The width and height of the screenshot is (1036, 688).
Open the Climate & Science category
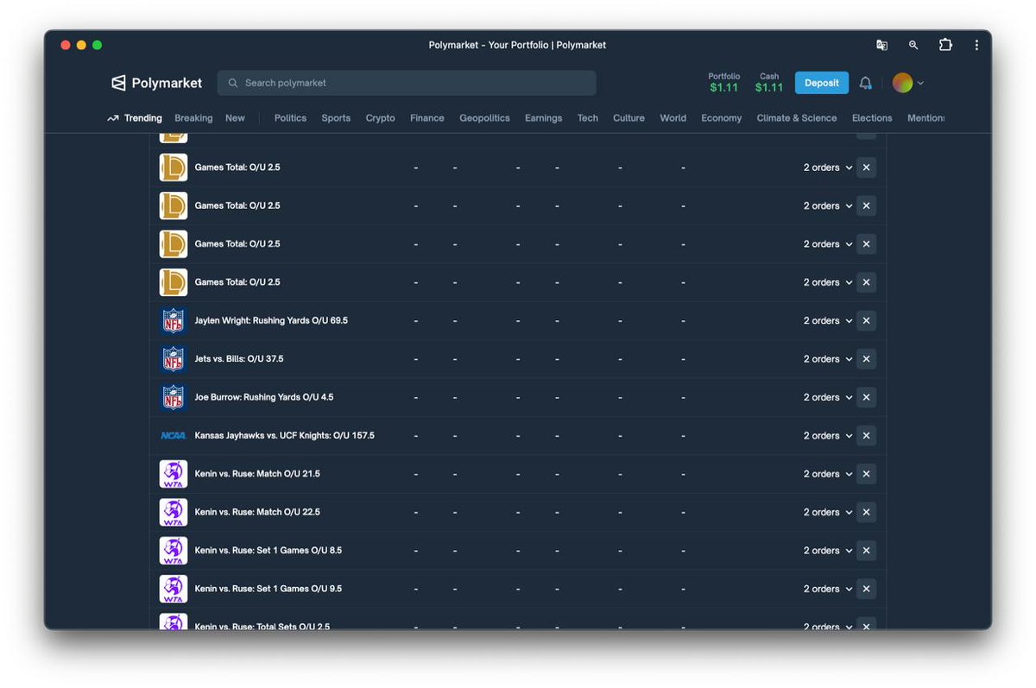pos(797,118)
